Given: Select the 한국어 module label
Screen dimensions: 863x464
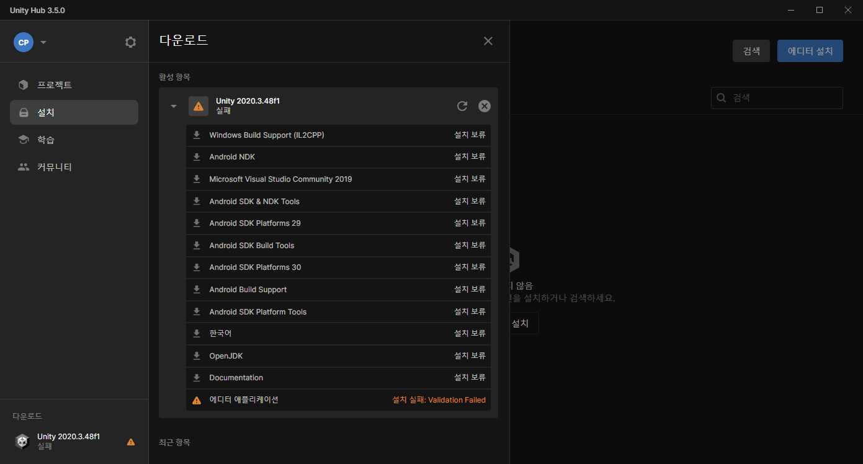Looking at the screenshot, I should click(220, 334).
